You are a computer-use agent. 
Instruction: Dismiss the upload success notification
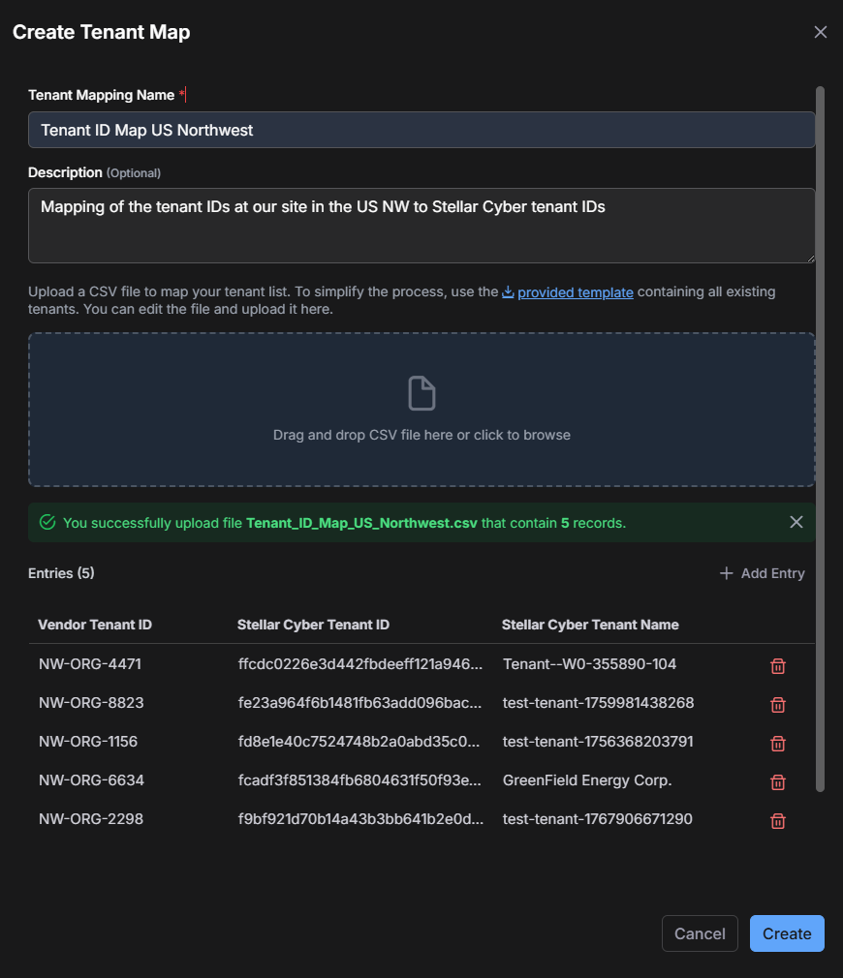coord(796,523)
